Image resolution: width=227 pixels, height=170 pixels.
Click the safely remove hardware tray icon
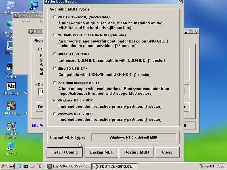(x=207, y=166)
